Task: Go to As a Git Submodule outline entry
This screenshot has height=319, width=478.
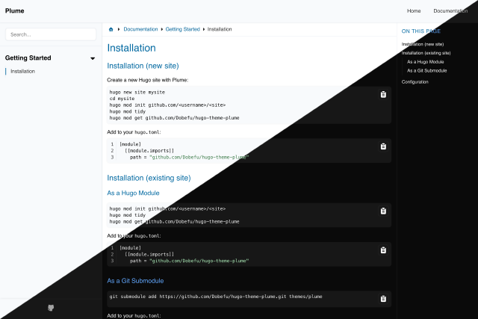Action: 427,70
